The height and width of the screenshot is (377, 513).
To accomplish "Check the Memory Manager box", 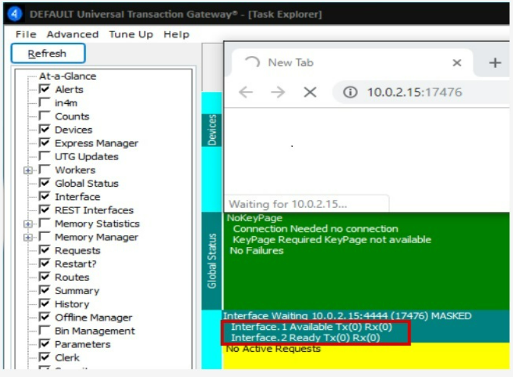I will point(44,237).
